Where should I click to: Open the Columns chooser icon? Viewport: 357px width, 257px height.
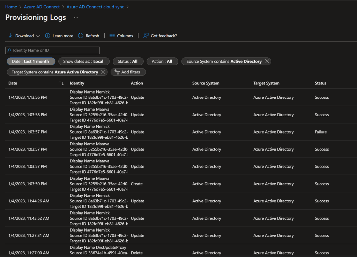point(112,36)
